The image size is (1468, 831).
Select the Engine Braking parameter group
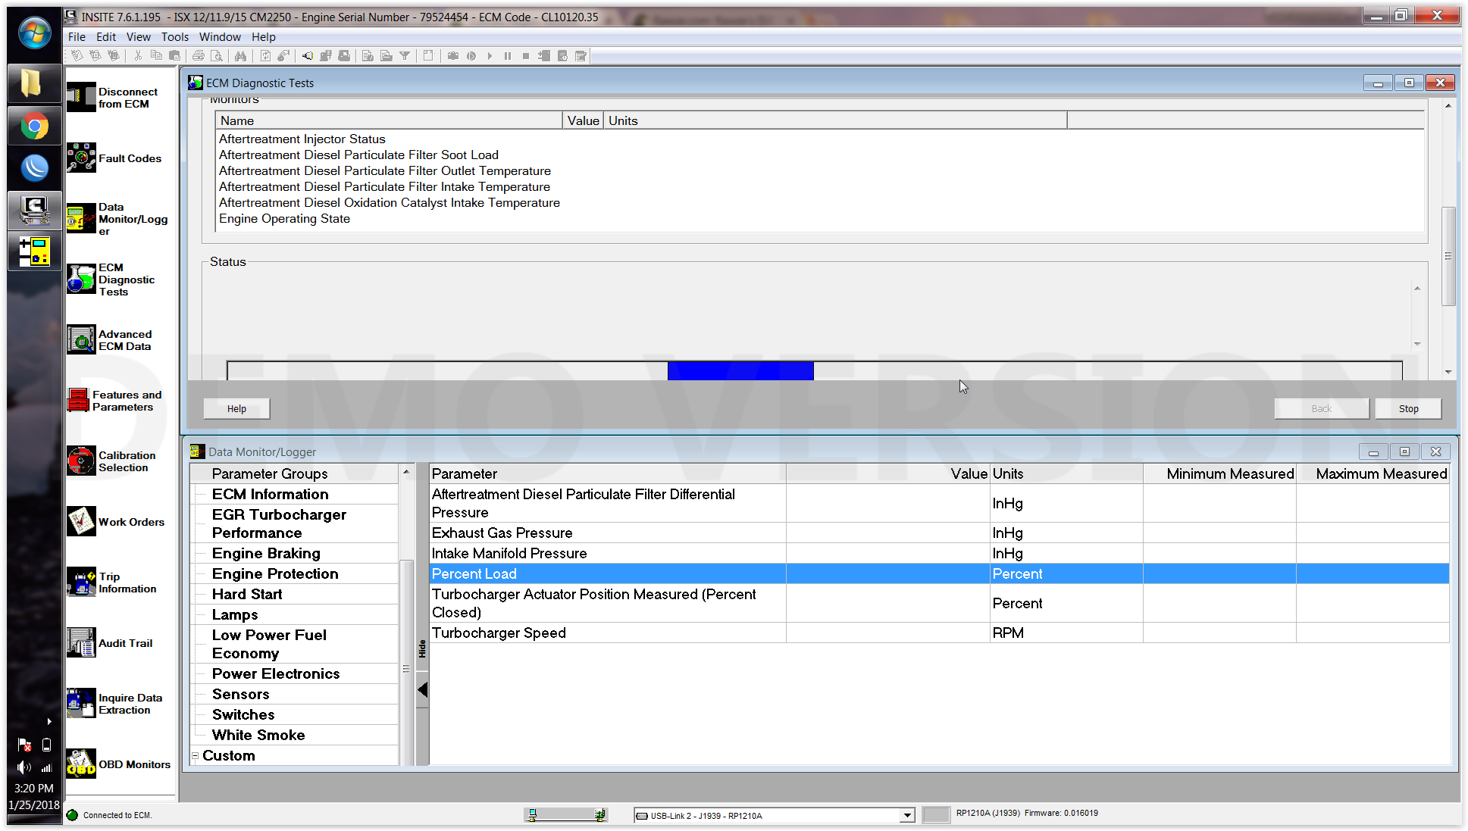click(x=266, y=553)
